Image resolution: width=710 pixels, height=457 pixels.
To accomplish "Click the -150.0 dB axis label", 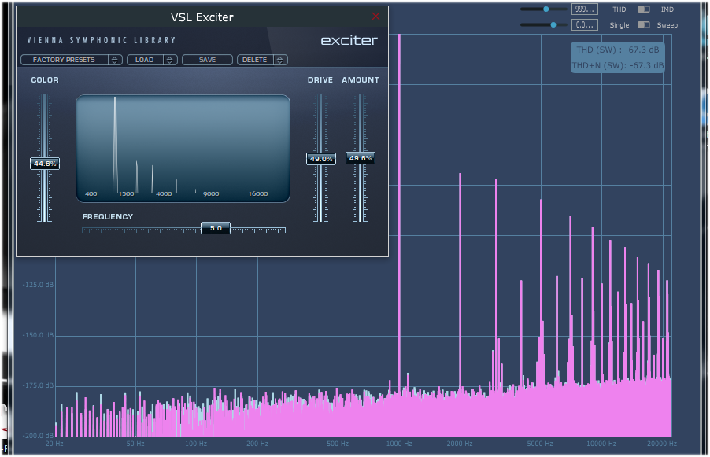I will 38,335.
